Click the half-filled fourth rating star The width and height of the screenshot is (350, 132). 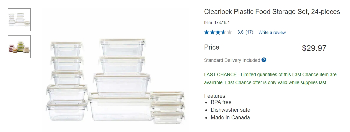click(224, 33)
